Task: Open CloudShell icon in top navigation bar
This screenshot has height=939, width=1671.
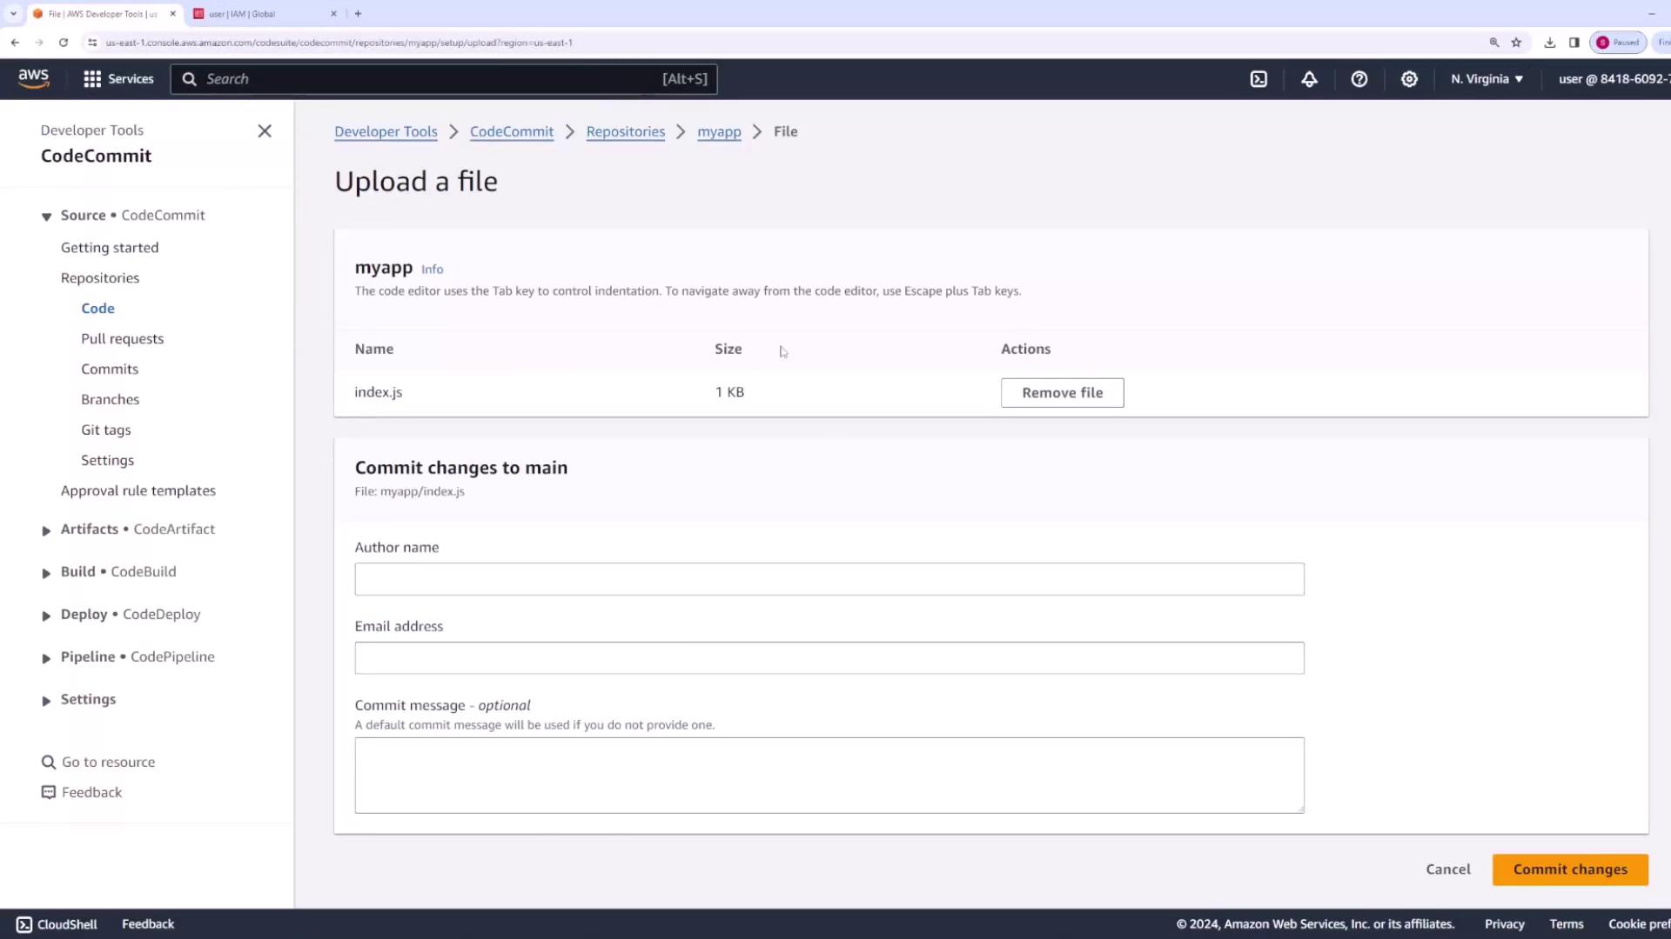Action: (x=1258, y=79)
